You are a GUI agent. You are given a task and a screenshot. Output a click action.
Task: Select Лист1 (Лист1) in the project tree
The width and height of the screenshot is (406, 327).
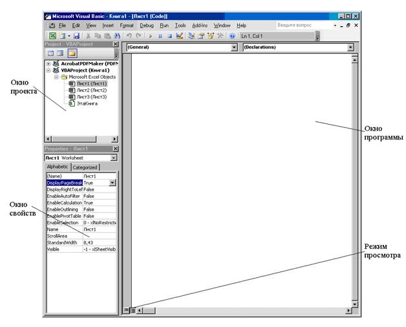click(92, 83)
